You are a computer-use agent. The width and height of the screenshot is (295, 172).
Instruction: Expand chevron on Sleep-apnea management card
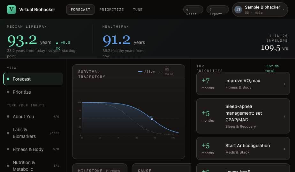pyautogui.click(x=284, y=117)
